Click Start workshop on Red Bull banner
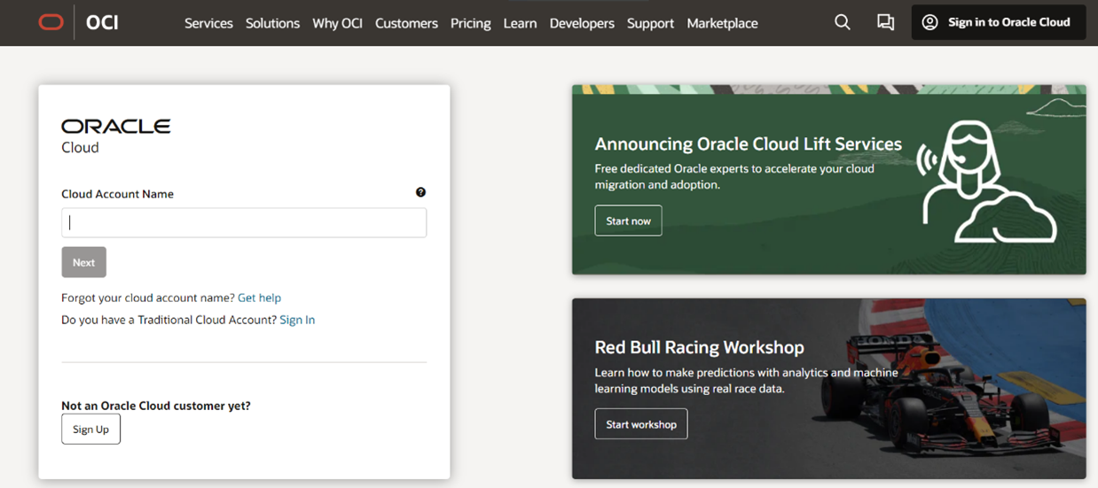This screenshot has height=488, width=1098. coord(640,424)
